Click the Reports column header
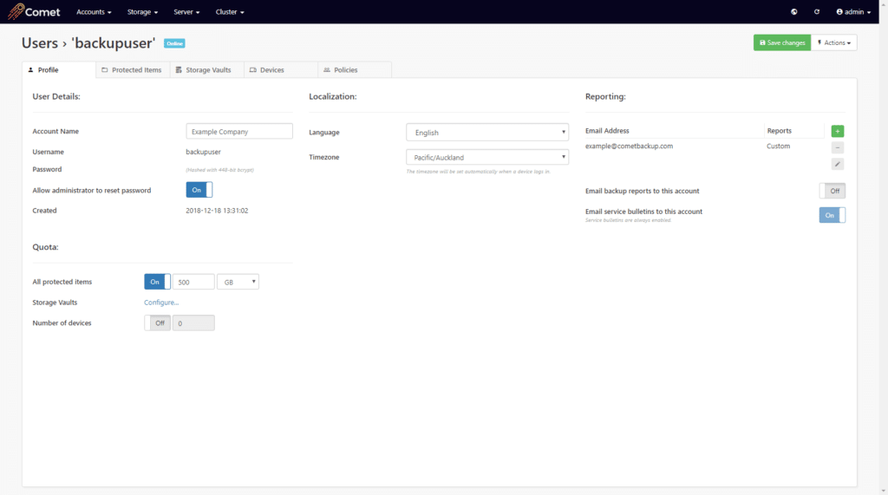Viewport: 888px width, 495px height. tap(780, 131)
